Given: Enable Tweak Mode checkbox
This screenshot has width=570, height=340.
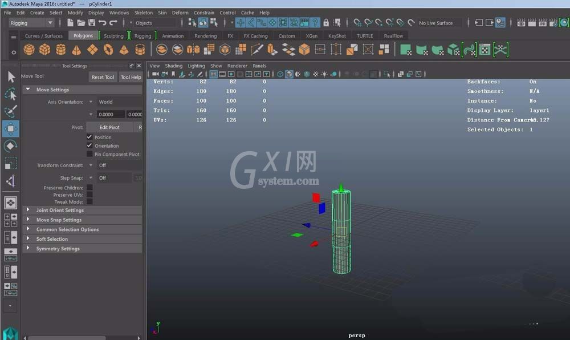Looking at the screenshot, I should tap(89, 202).
